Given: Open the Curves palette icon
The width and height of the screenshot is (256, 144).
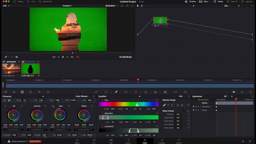Looking at the screenshot, I should [x=96, y=92].
